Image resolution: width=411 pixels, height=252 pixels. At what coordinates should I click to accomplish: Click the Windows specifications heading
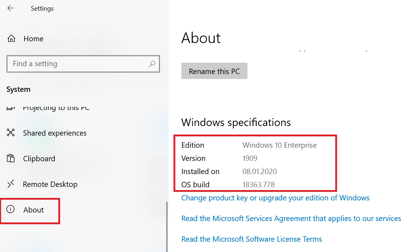click(x=236, y=122)
